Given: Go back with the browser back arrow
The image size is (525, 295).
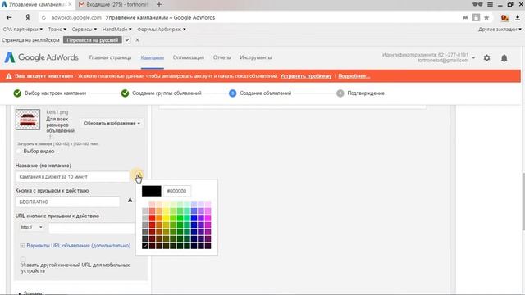Looking at the screenshot, I should tap(9, 17).
